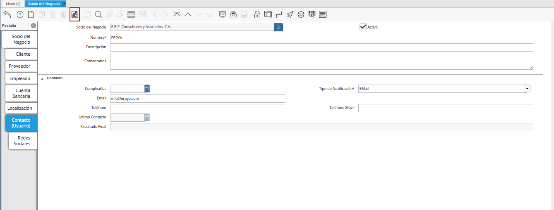Image resolution: width=554 pixels, height=210 pixels.
Task: Click the barcode product info icon
Action: [x=312, y=14]
